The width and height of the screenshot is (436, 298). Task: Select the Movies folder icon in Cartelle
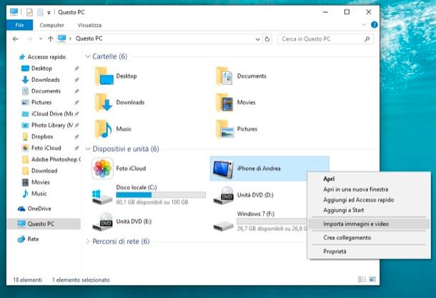[x=224, y=103]
